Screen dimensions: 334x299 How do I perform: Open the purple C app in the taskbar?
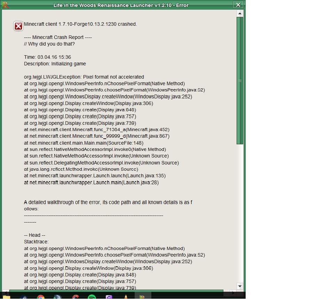pyautogui.click(x=109, y=297)
